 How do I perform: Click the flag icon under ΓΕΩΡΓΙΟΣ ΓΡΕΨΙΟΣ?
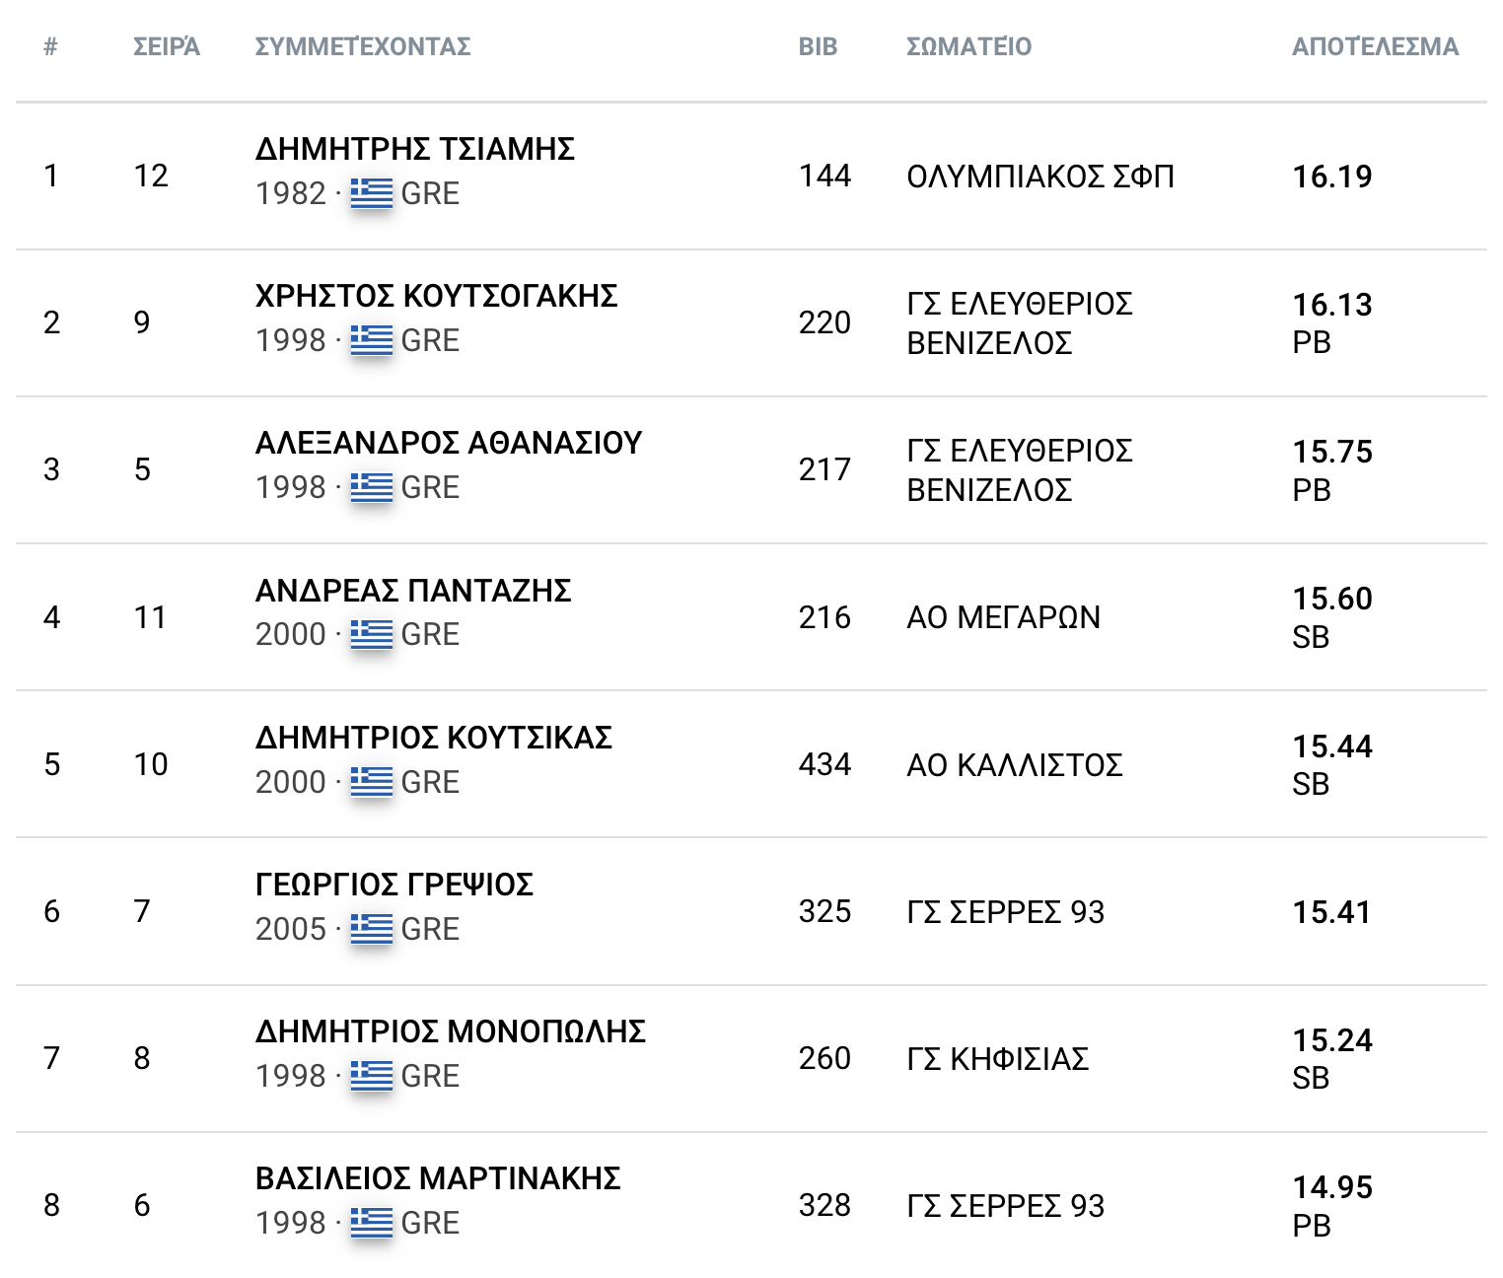(x=371, y=929)
